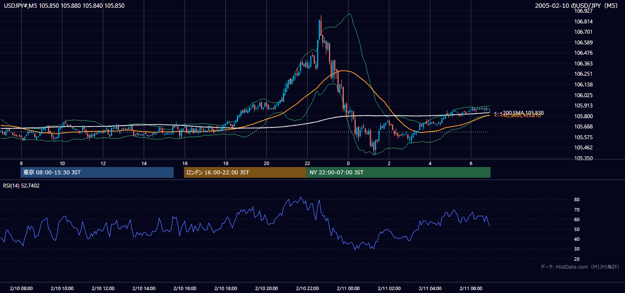Click the 2/10 14:00 date label
Image resolution: width=625 pixels, height=293 pixels.
tap(144, 288)
